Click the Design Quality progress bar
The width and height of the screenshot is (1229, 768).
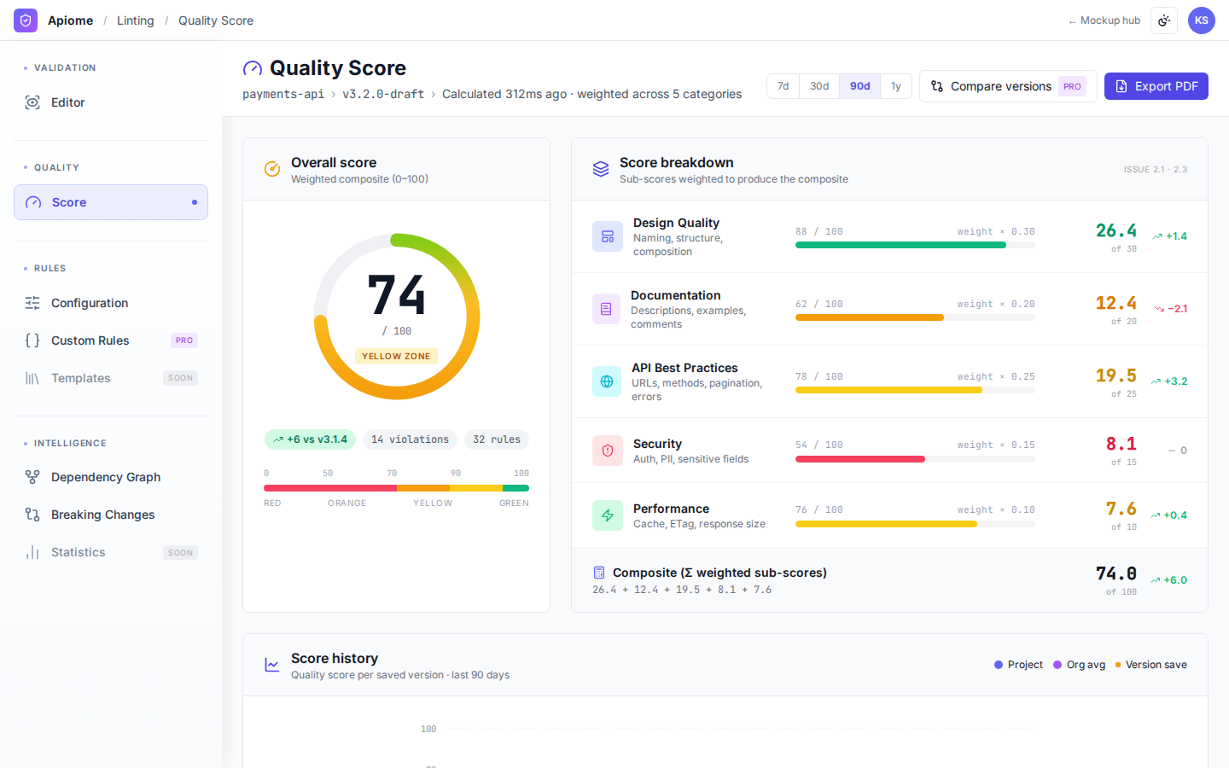click(x=915, y=245)
